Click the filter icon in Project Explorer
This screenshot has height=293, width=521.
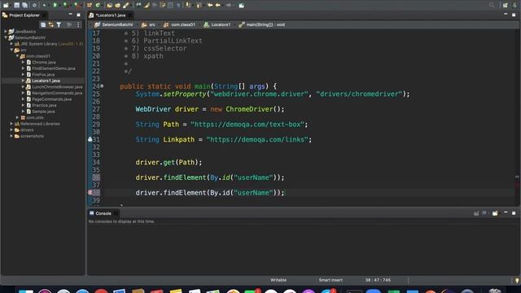(x=59, y=24)
